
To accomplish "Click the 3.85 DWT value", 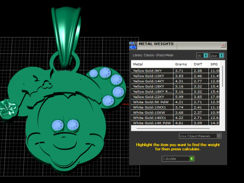I will coord(198,97).
